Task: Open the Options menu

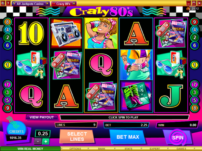Action: [75, 149]
